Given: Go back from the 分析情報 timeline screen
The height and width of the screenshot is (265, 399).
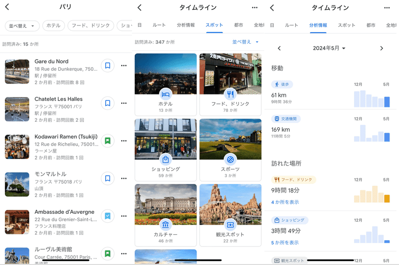Looking at the screenshot, I should click(272, 7).
